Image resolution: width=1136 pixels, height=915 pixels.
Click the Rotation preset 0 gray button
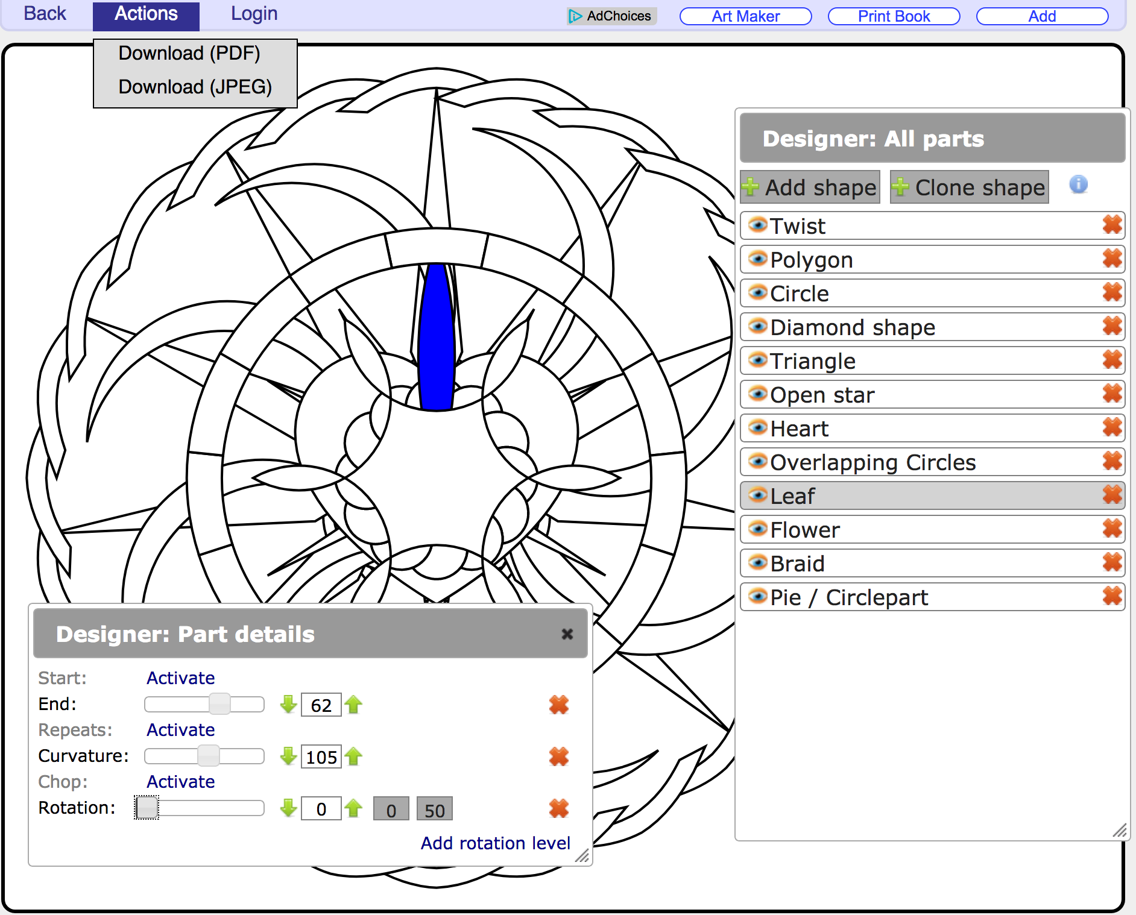click(x=391, y=809)
